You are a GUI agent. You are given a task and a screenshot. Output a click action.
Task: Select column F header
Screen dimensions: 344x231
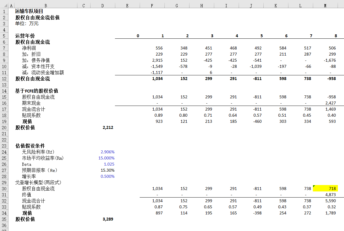152,6
